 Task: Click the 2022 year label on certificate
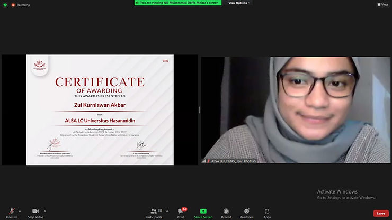165,61
